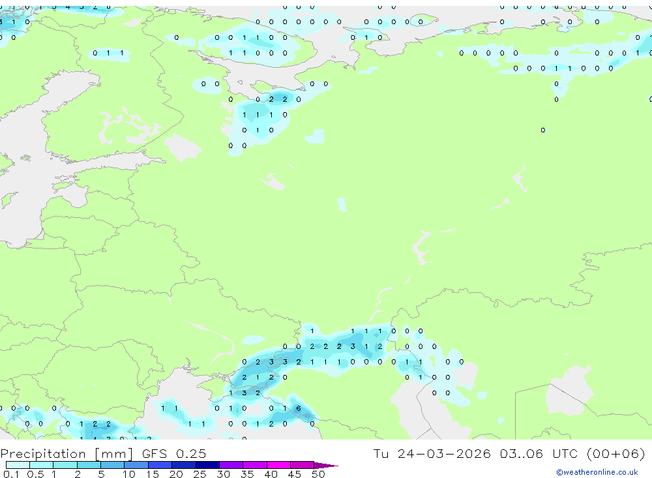Click the 20–25 mm legend color segment
Screen dimensions: 652x478
point(184,465)
